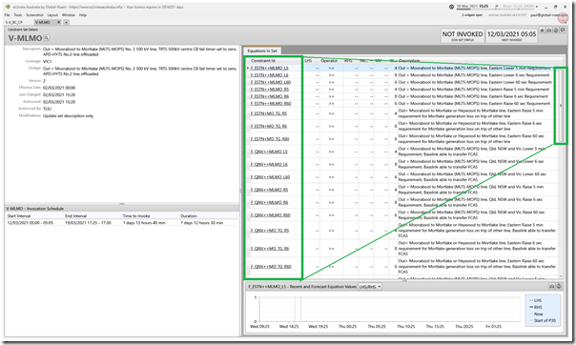Open the LHS/RHS dropdown in chart panel
The image size is (576, 345).
click(370, 287)
